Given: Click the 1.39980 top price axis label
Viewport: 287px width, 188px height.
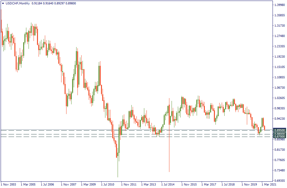Looking at the screenshot, I should [x=279, y=5].
